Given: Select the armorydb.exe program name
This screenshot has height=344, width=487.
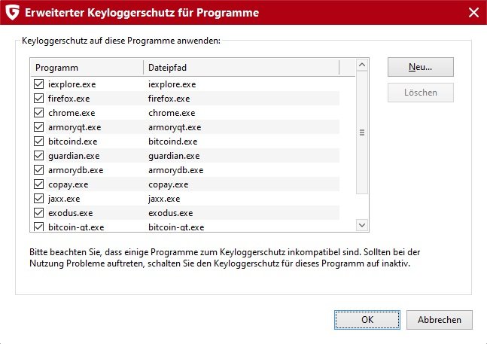Looking at the screenshot, I should [76, 170].
